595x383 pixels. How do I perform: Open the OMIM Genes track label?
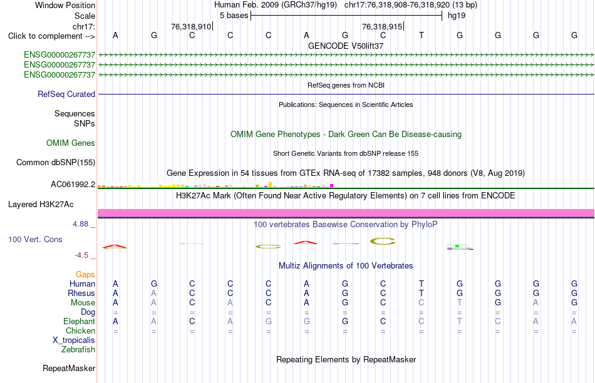click(x=71, y=143)
